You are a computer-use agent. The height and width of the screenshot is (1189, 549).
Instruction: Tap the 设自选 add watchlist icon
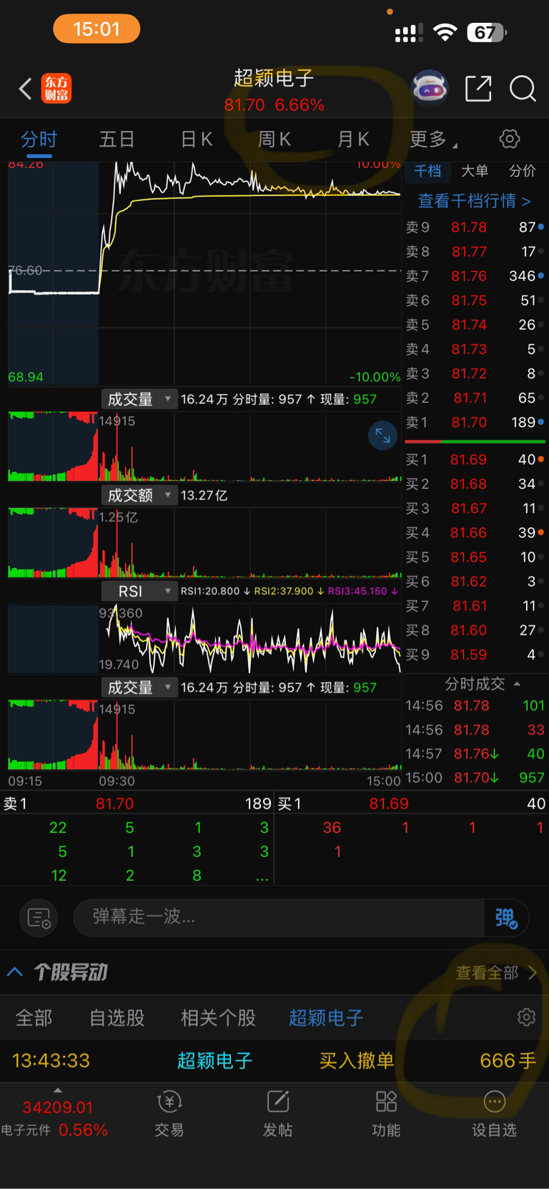click(494, 1114)
